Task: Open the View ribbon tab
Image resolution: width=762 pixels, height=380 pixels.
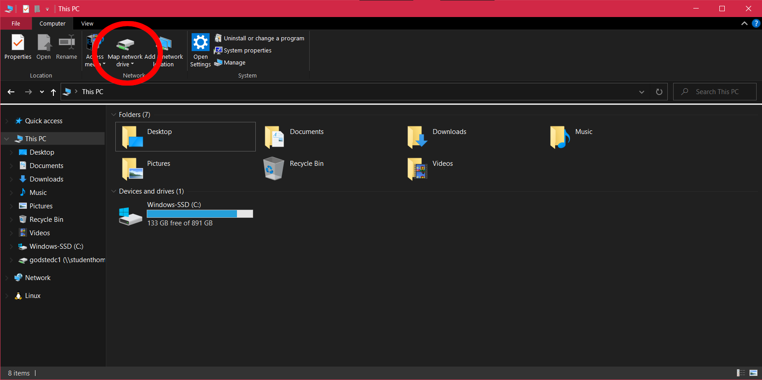Action: [x=87, y=24]
